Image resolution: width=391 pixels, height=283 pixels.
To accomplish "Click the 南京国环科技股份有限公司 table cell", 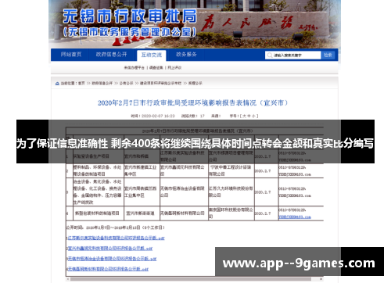I will coord(231,213).
